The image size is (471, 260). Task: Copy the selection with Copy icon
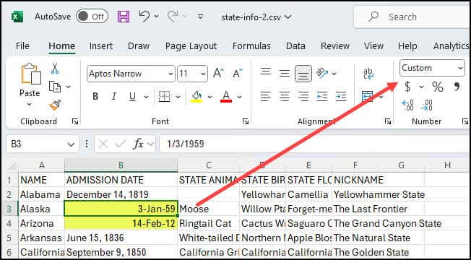point(55,87)
